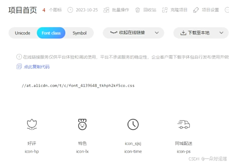
Task: Click the 克隆项目 clone icon
Action: (165, 10)
